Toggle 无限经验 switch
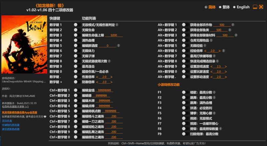Screen dimensions: 267x146 185,45
